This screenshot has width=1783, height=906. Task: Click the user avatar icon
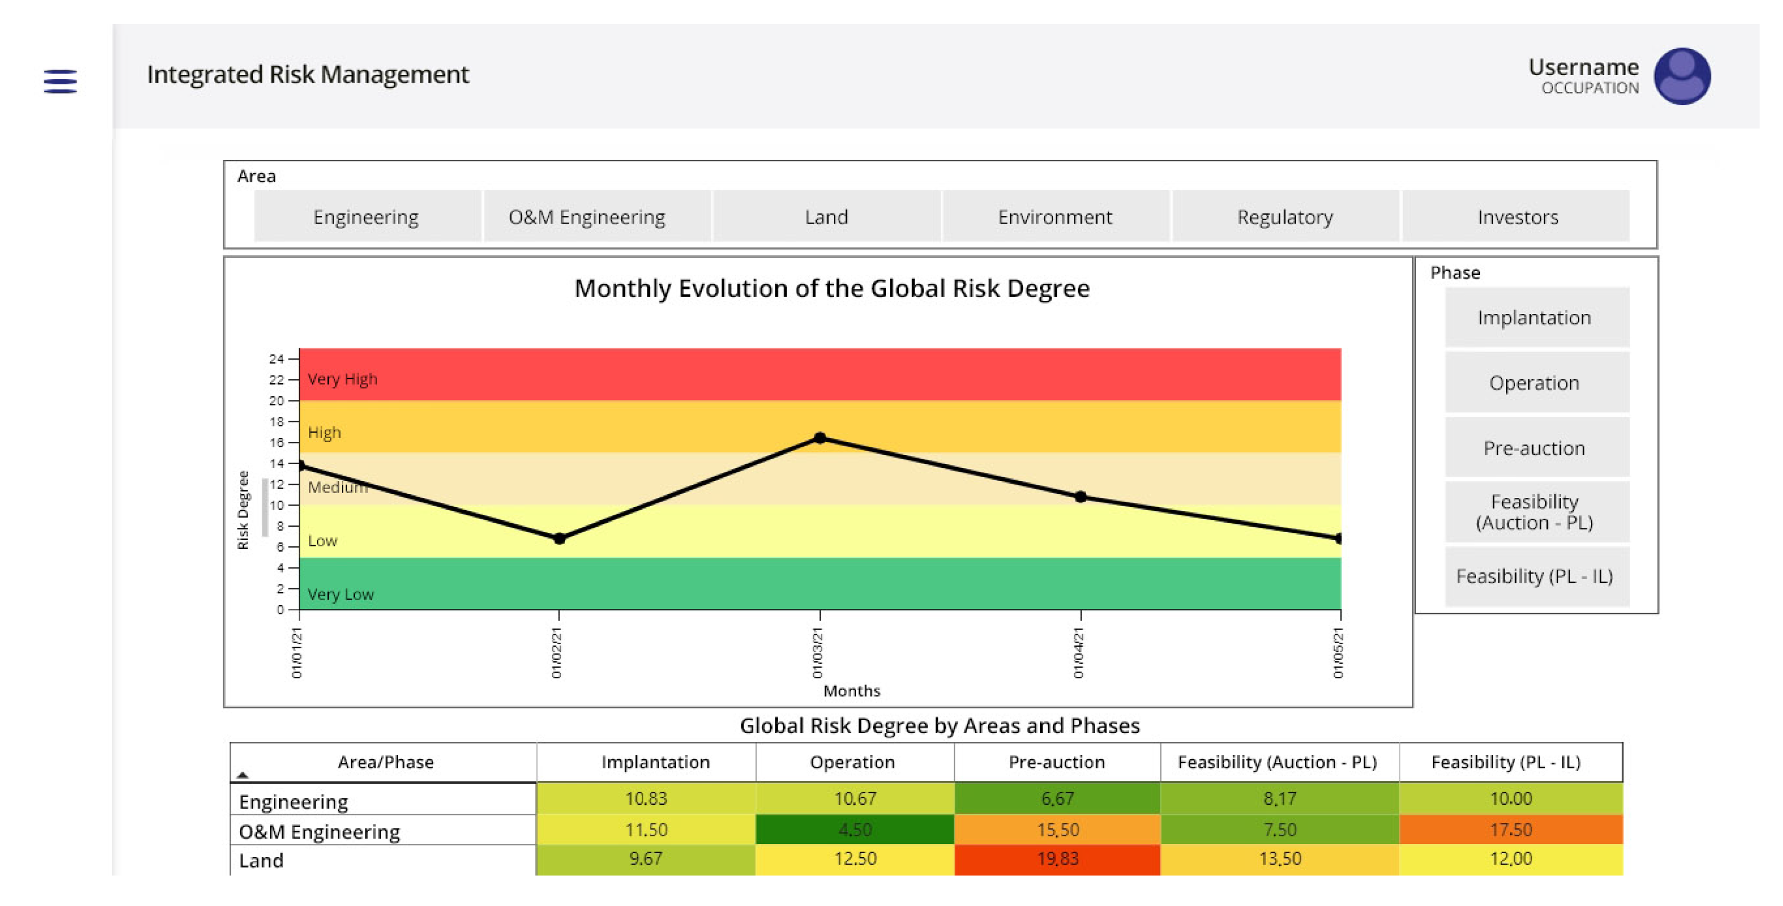(x=1682, y=76)
